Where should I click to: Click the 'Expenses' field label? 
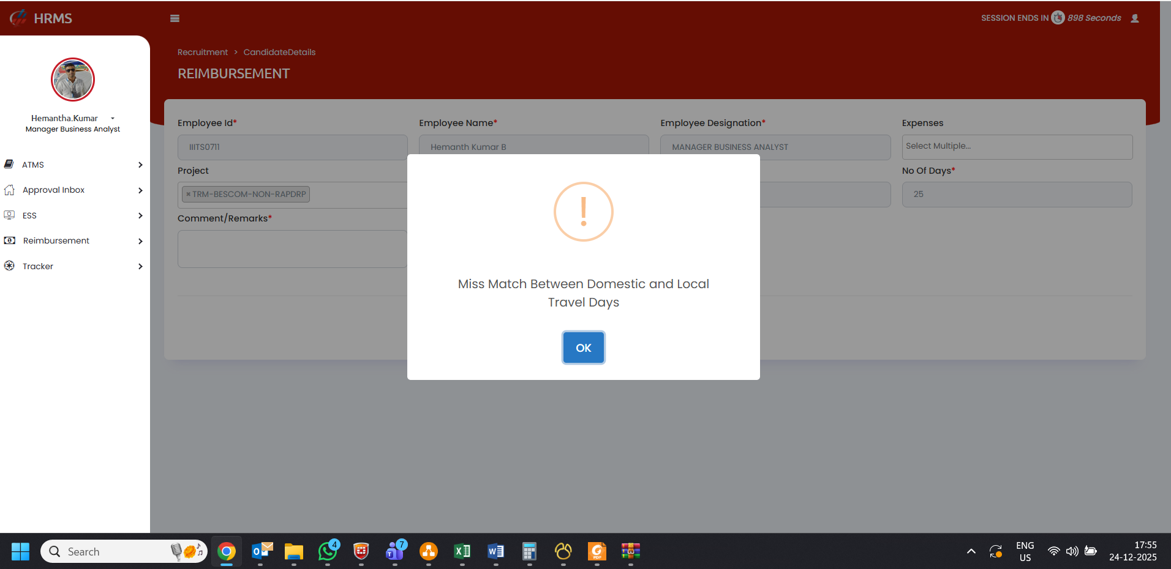pyautogui.click(x=923, y=123)
